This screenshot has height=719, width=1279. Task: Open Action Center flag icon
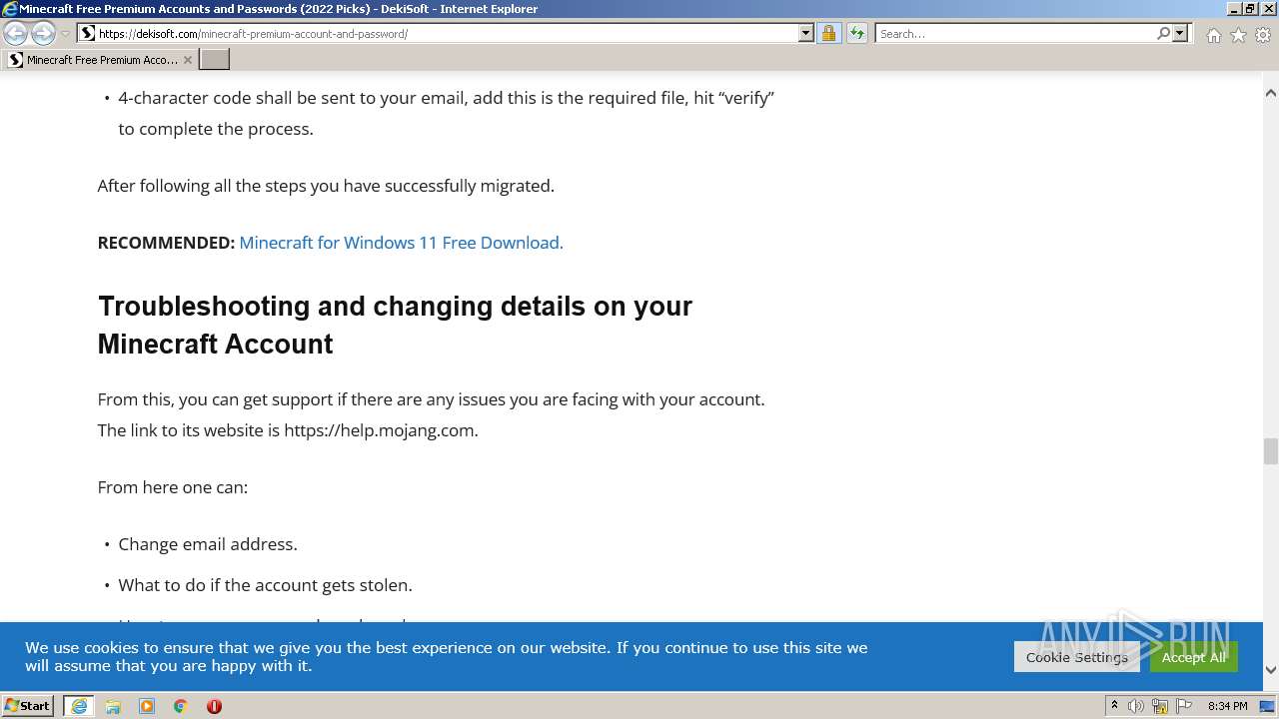(x=1184, y=706)
